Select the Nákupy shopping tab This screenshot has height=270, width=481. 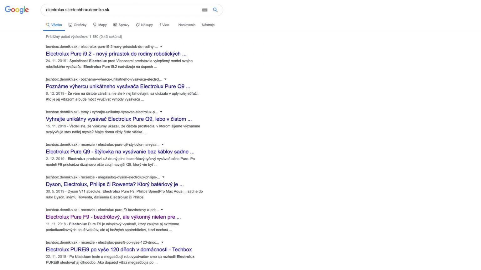click(144, 25)
